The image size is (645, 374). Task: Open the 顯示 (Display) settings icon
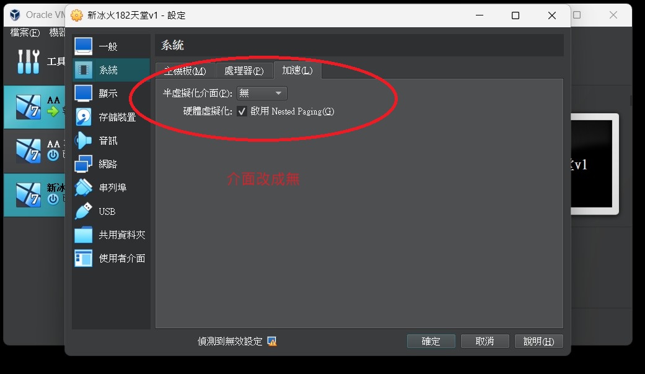[x=84, y=94]
